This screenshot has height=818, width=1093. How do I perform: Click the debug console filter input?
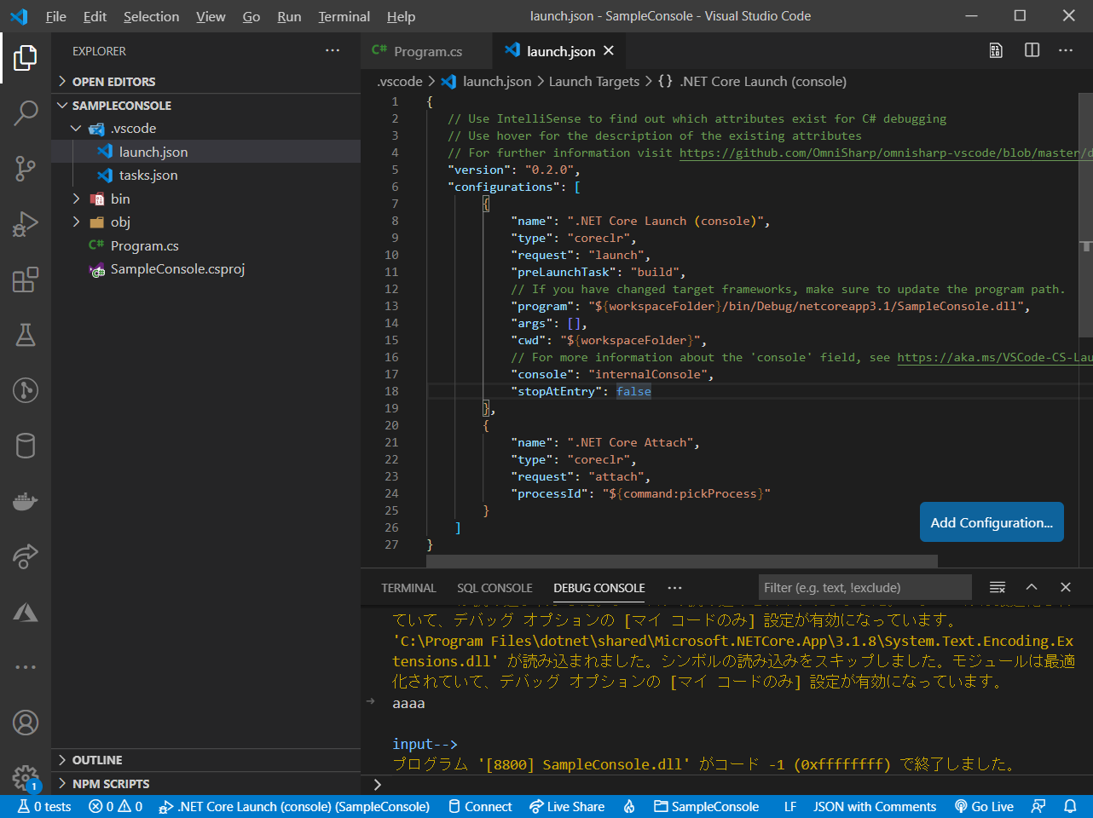pos(865,587)
